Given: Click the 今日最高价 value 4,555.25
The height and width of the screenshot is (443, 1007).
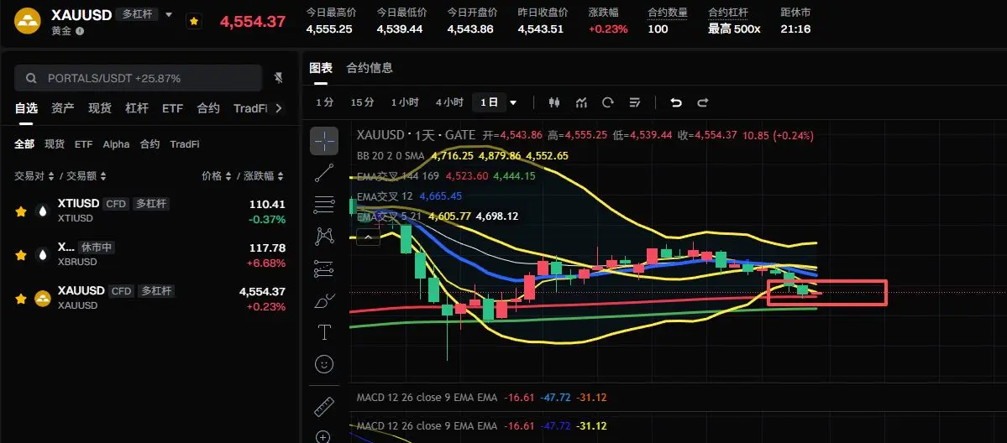Looking at the screenshot, I should pos(329,29).
